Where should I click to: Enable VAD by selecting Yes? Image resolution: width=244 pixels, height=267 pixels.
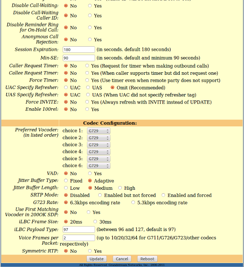pos(90,173)
